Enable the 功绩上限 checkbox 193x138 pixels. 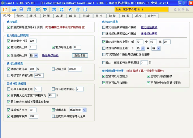pos(54,69)
